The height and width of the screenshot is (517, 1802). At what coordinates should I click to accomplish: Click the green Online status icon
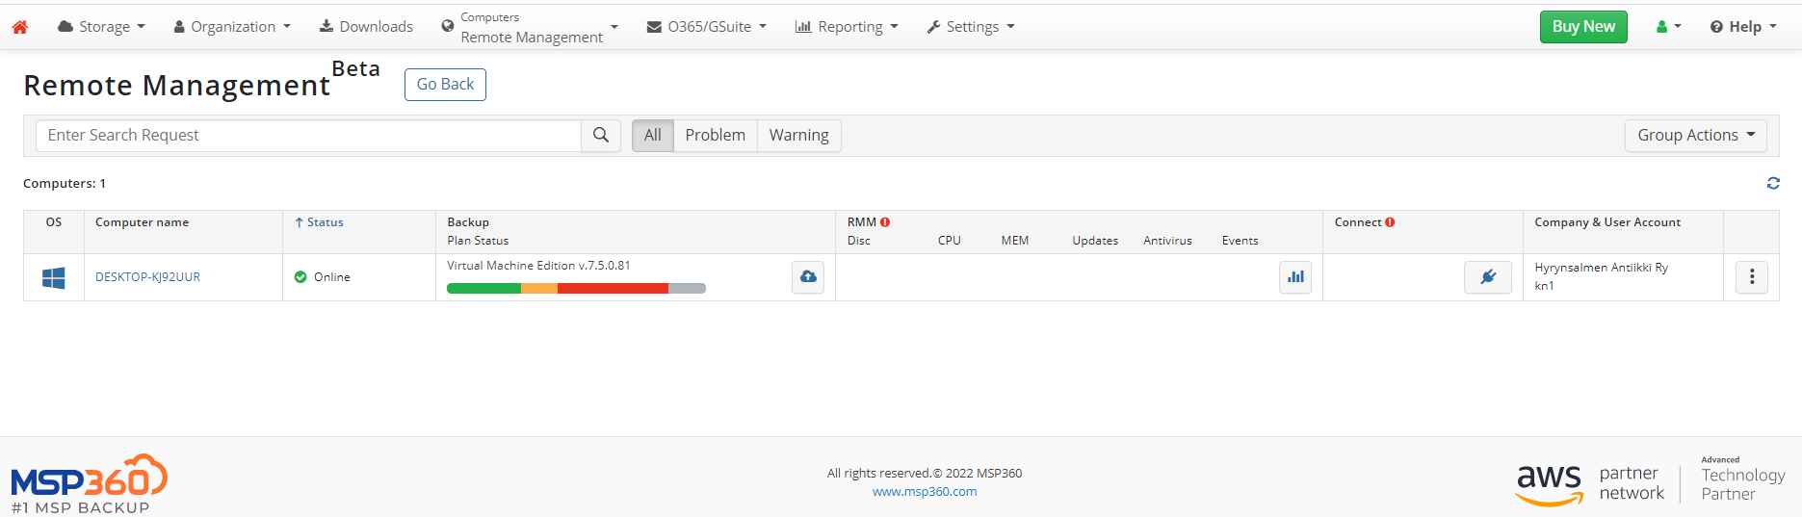(300, 277)
